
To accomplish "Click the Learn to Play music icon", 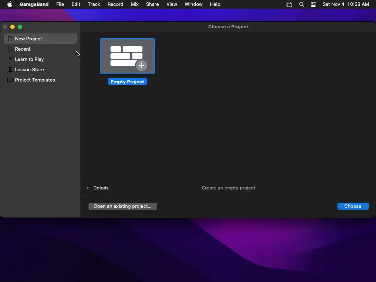I will [10, 59].
